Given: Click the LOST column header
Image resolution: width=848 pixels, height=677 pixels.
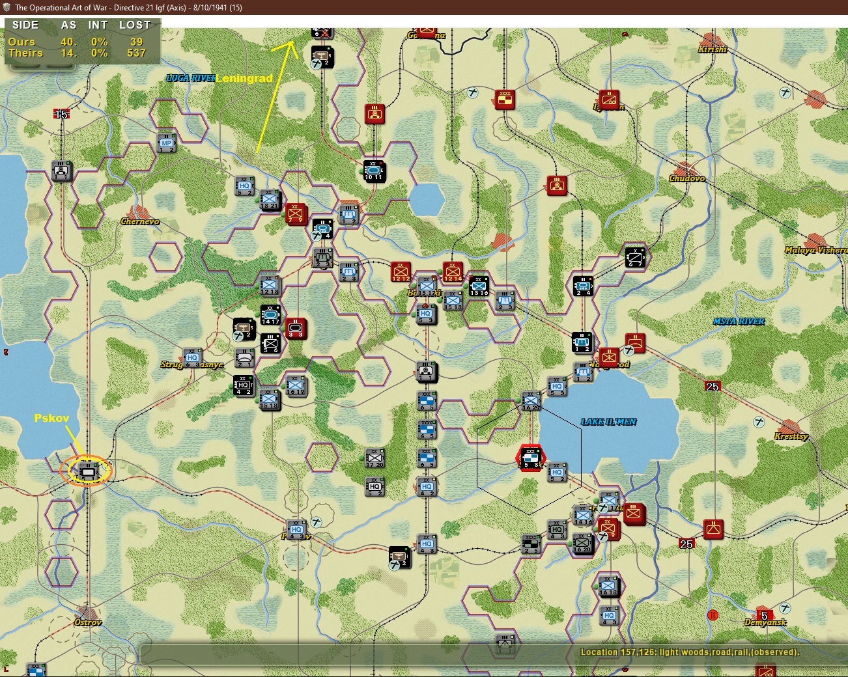Looking at the screenshot, I should coord(135,25).
